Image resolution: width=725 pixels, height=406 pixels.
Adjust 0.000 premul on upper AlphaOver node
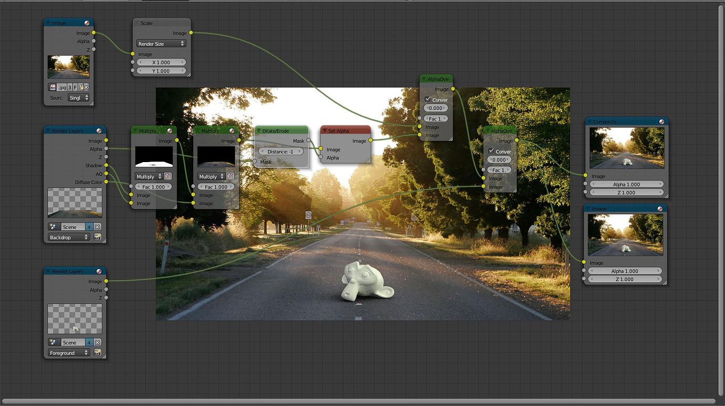(x=436, y=109)
